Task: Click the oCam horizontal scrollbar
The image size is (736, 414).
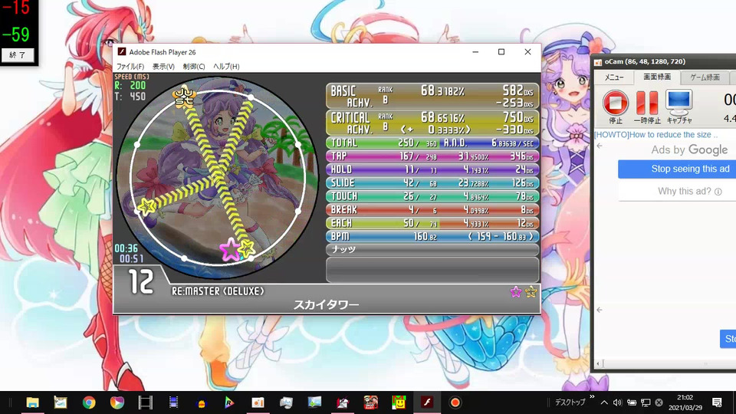Action: tap(665, 363)
